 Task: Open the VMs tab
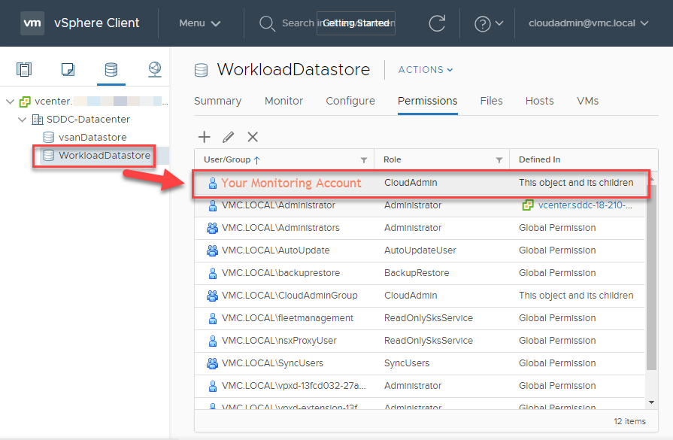(587, 101)
